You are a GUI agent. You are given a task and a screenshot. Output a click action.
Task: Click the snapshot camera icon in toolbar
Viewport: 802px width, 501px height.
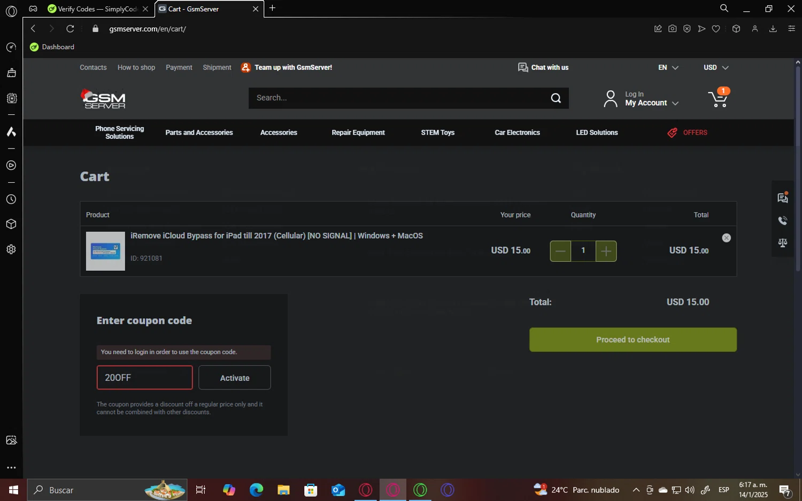(672, 29)
